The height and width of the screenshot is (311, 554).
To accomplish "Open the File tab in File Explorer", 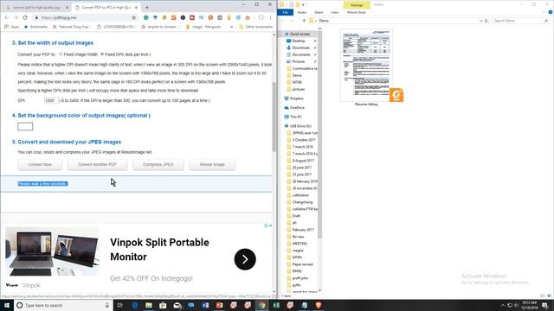I will [285, 12].
